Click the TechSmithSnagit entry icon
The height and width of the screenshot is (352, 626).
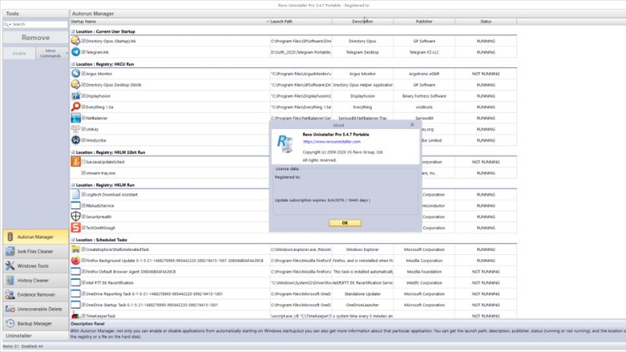75,228
